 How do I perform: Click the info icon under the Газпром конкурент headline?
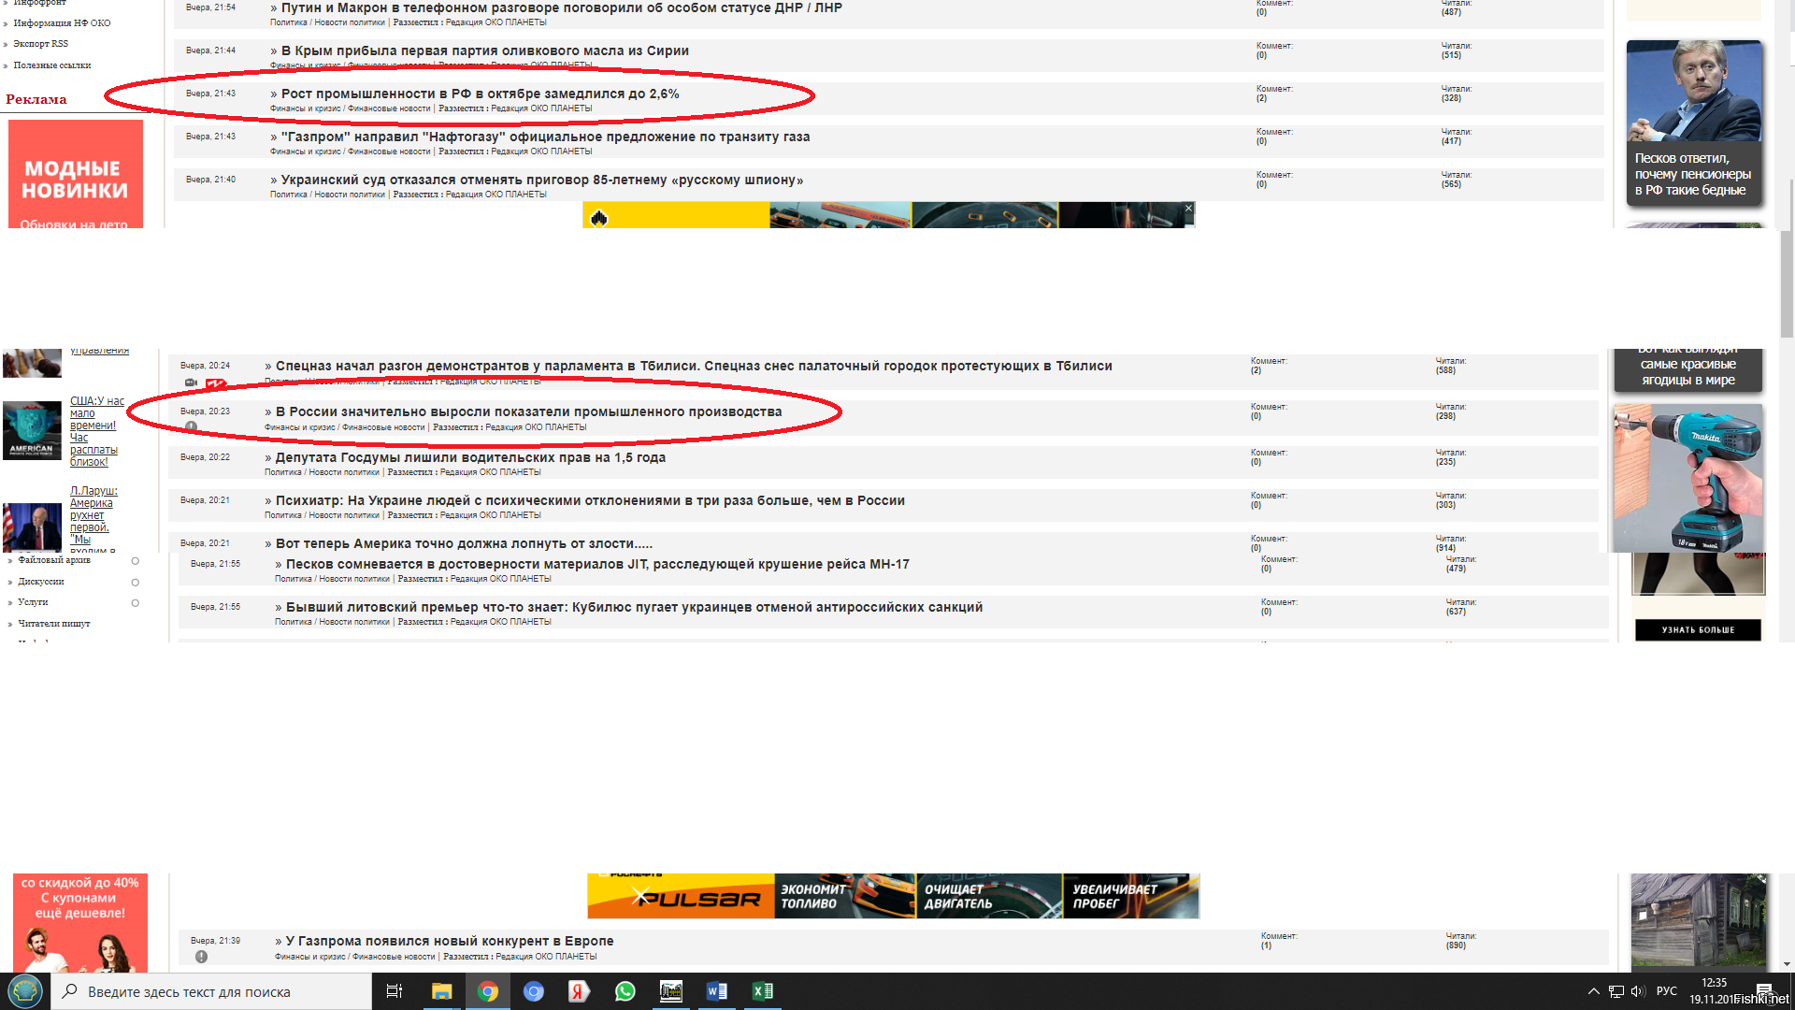click(x=201, y=957)
